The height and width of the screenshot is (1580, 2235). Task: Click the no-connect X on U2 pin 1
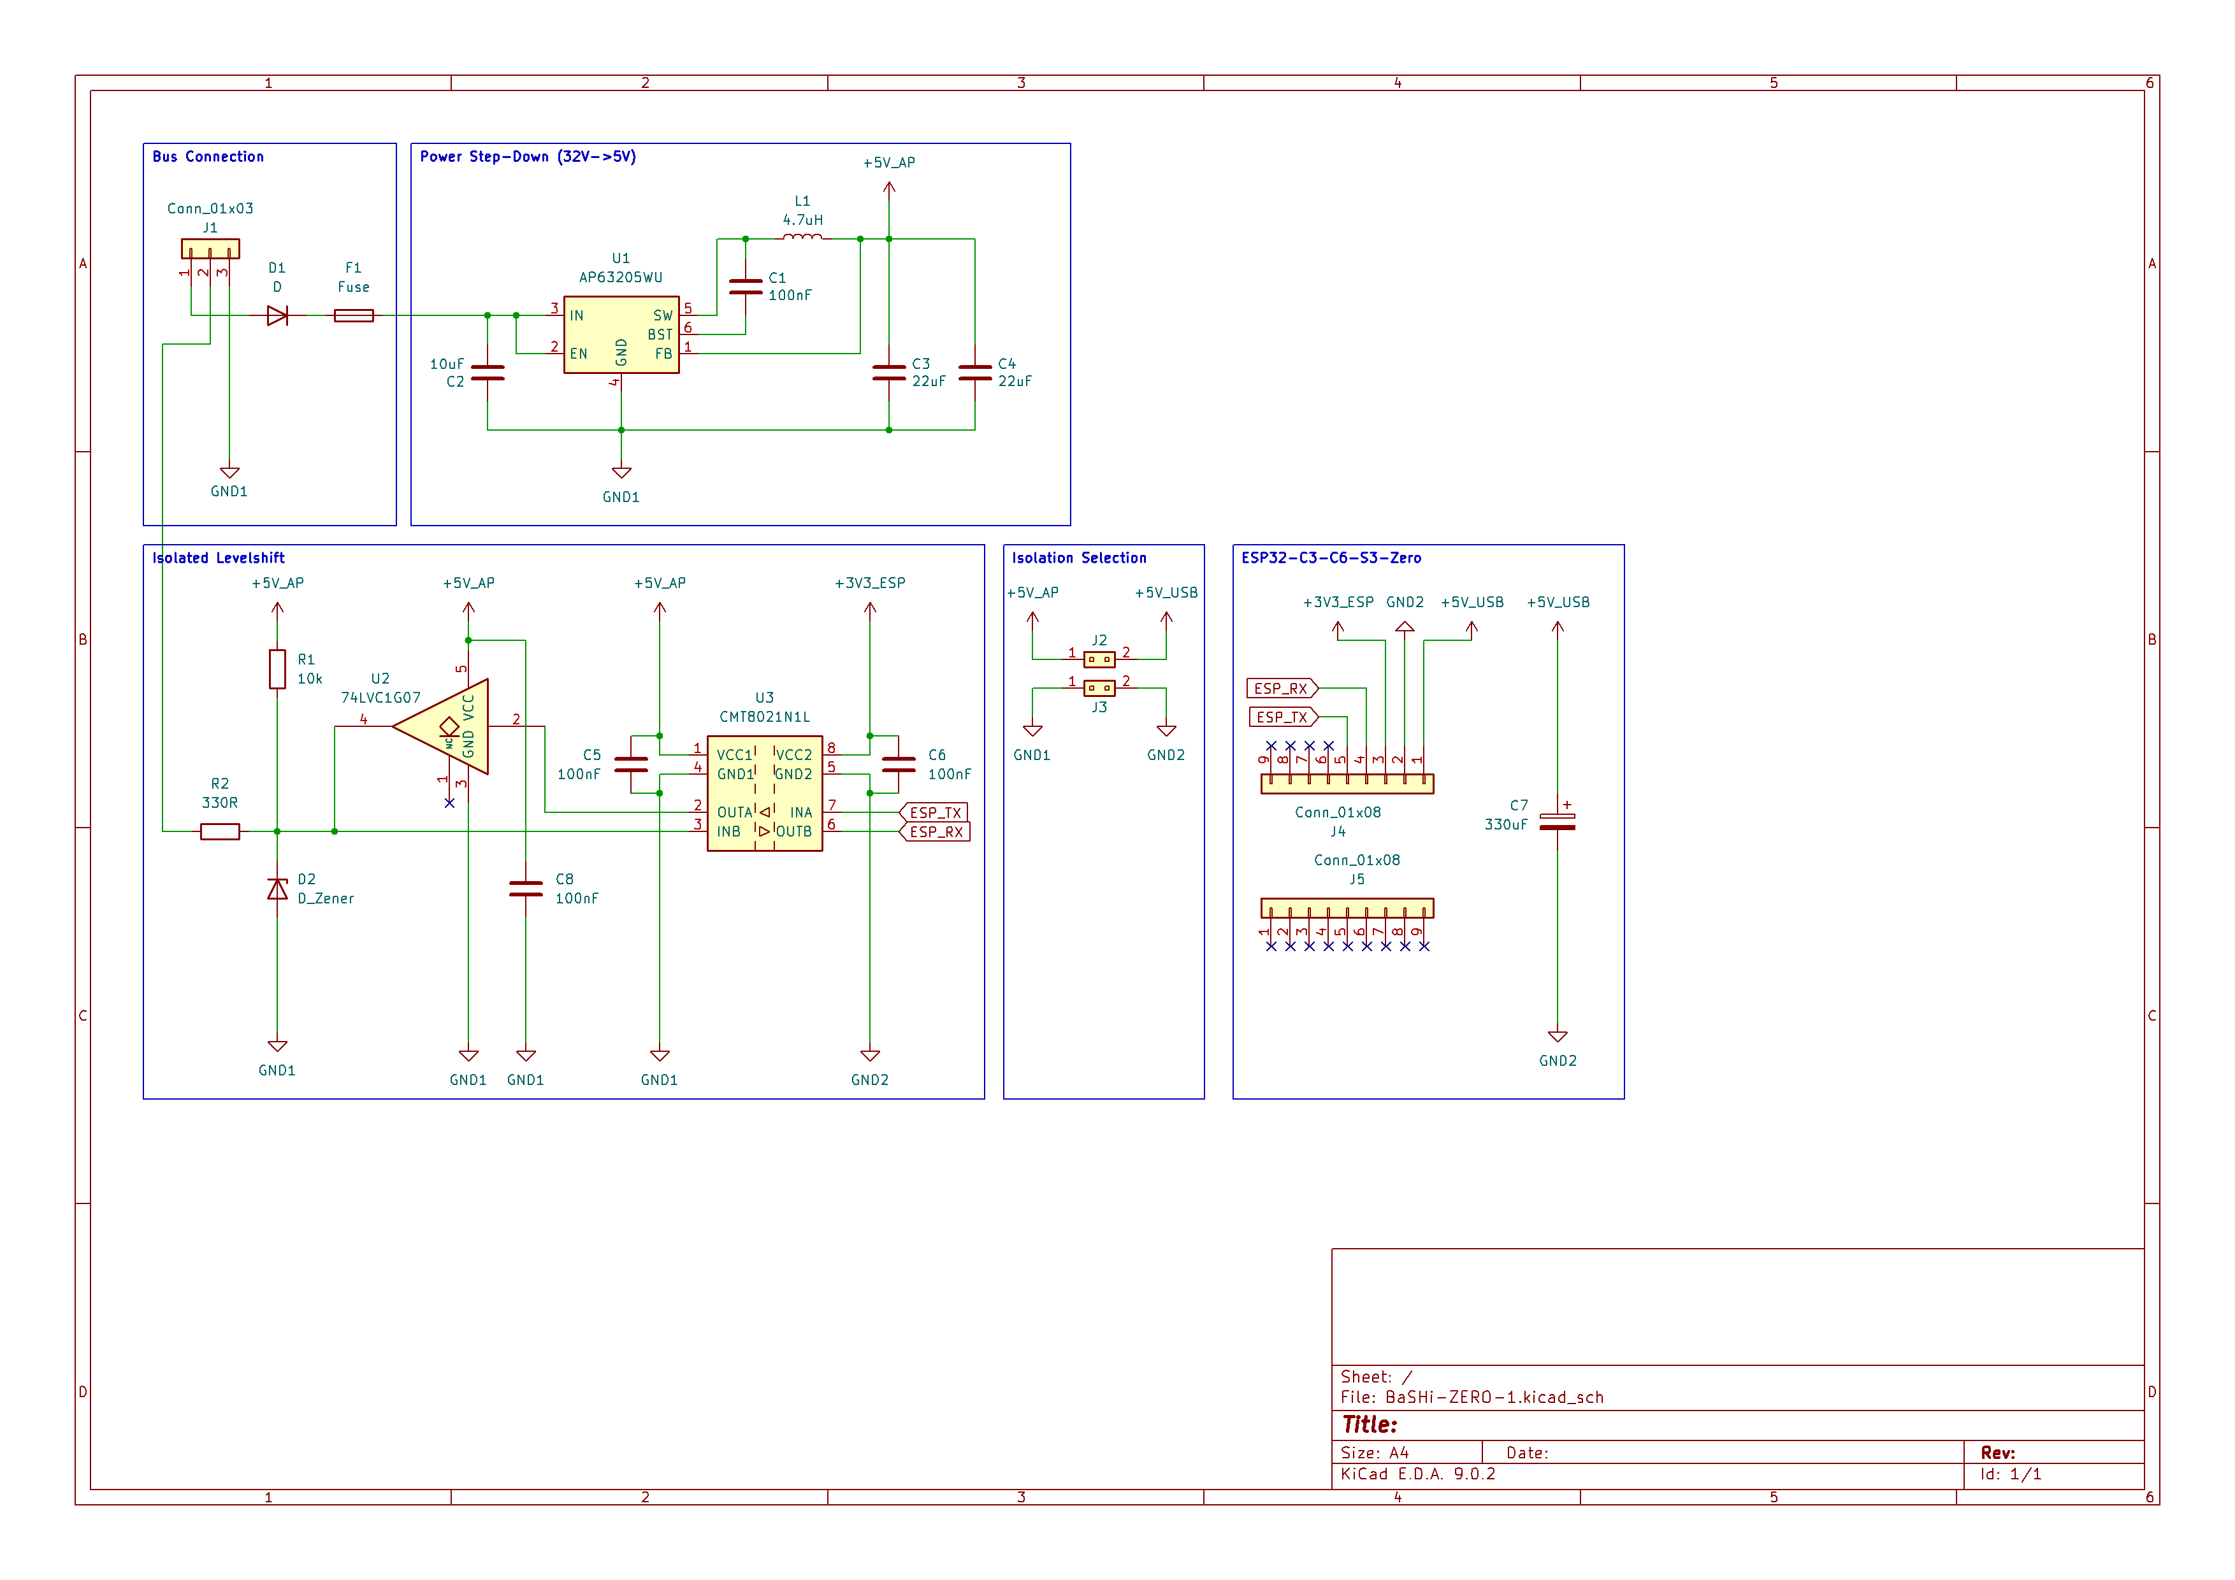pyautogui.click(x=450, y=803)
